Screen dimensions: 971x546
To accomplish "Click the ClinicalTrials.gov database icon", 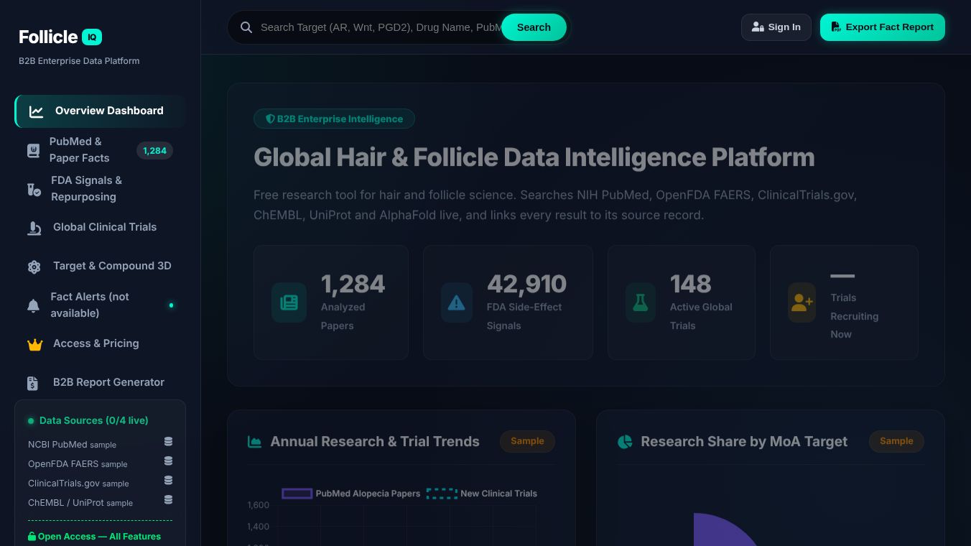I will [x=168, y=480].
